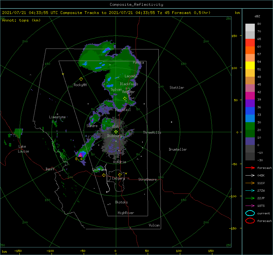Click the cyan current ellipse legend icon
This screenshot has height=255, width=273.
[x=250, y=213]
